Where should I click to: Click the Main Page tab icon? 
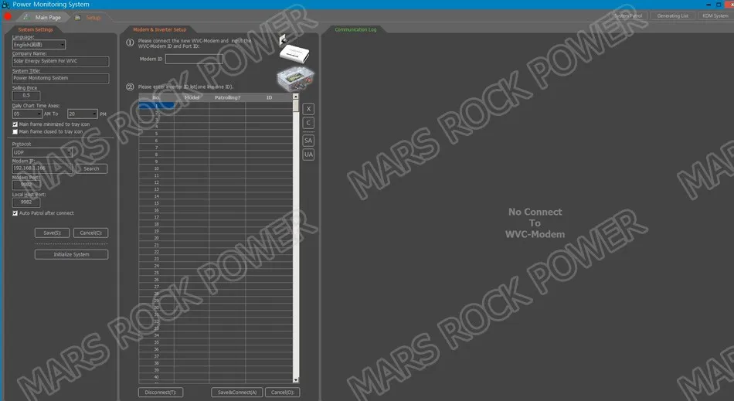(26, 17)
